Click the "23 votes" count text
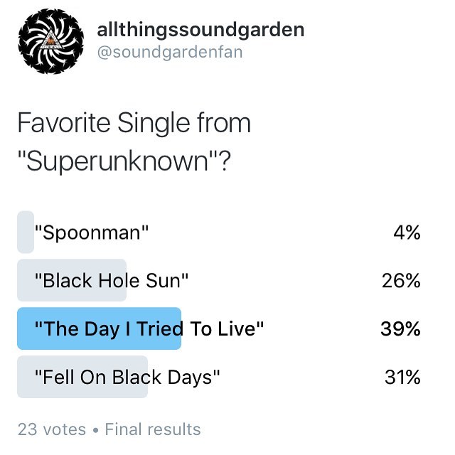 coord(52,429)
